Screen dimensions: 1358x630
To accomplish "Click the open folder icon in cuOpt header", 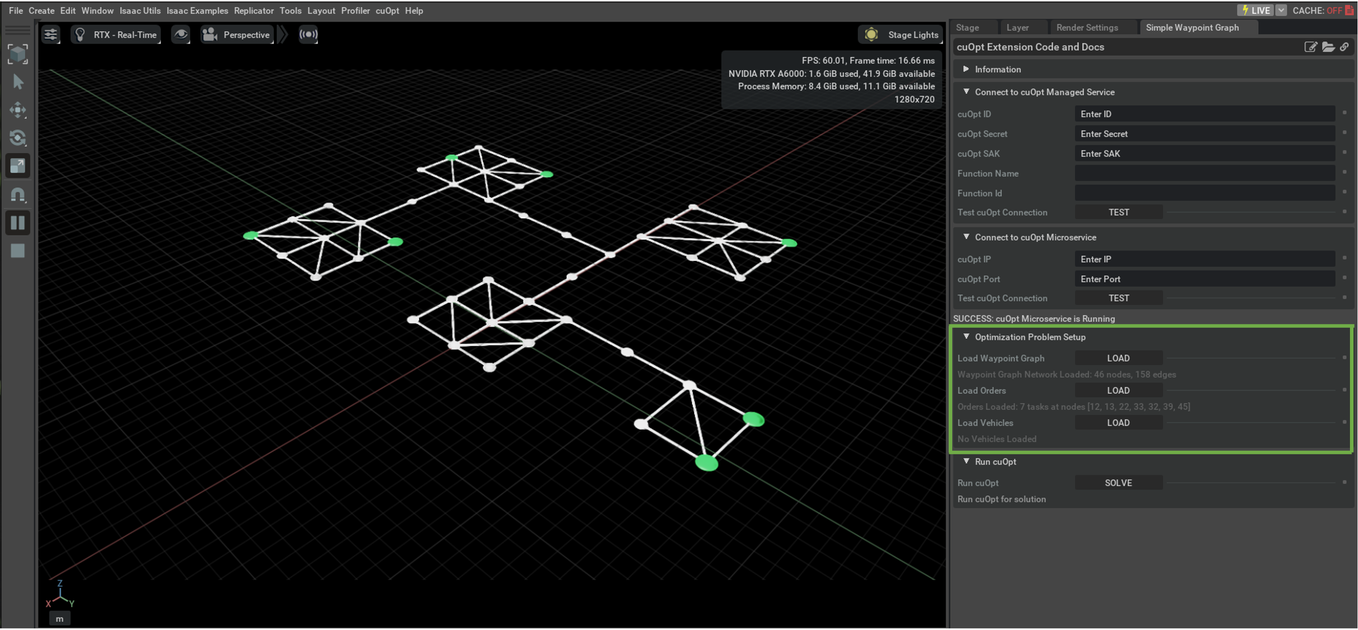I will click(x=1328, y=47).
